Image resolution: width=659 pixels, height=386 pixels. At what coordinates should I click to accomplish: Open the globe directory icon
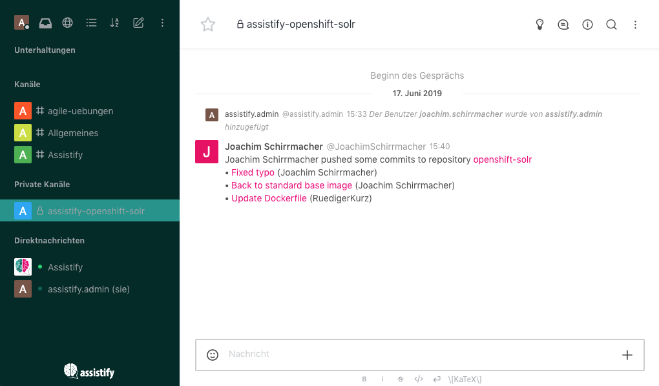click(68, 23)
